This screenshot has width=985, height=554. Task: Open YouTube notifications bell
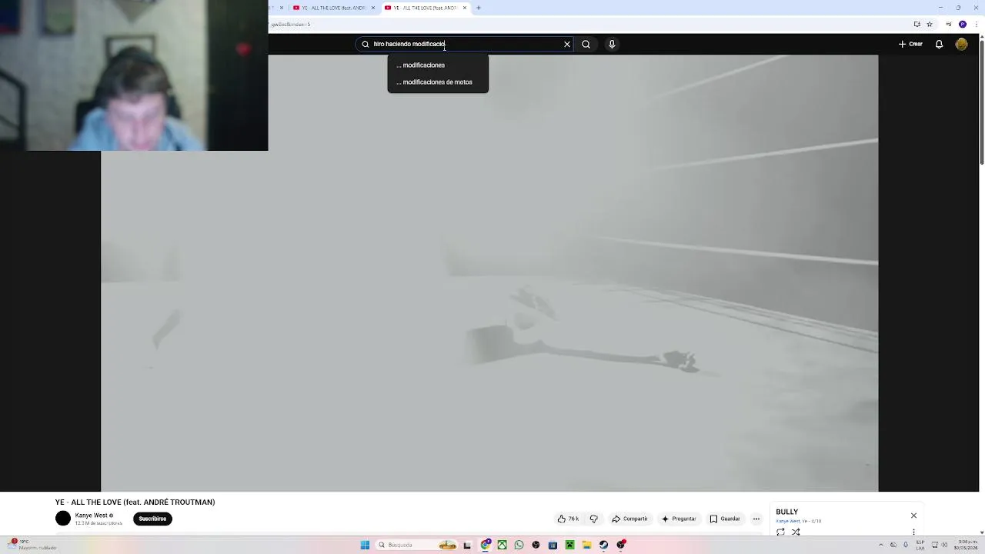[x=939, y=45]
